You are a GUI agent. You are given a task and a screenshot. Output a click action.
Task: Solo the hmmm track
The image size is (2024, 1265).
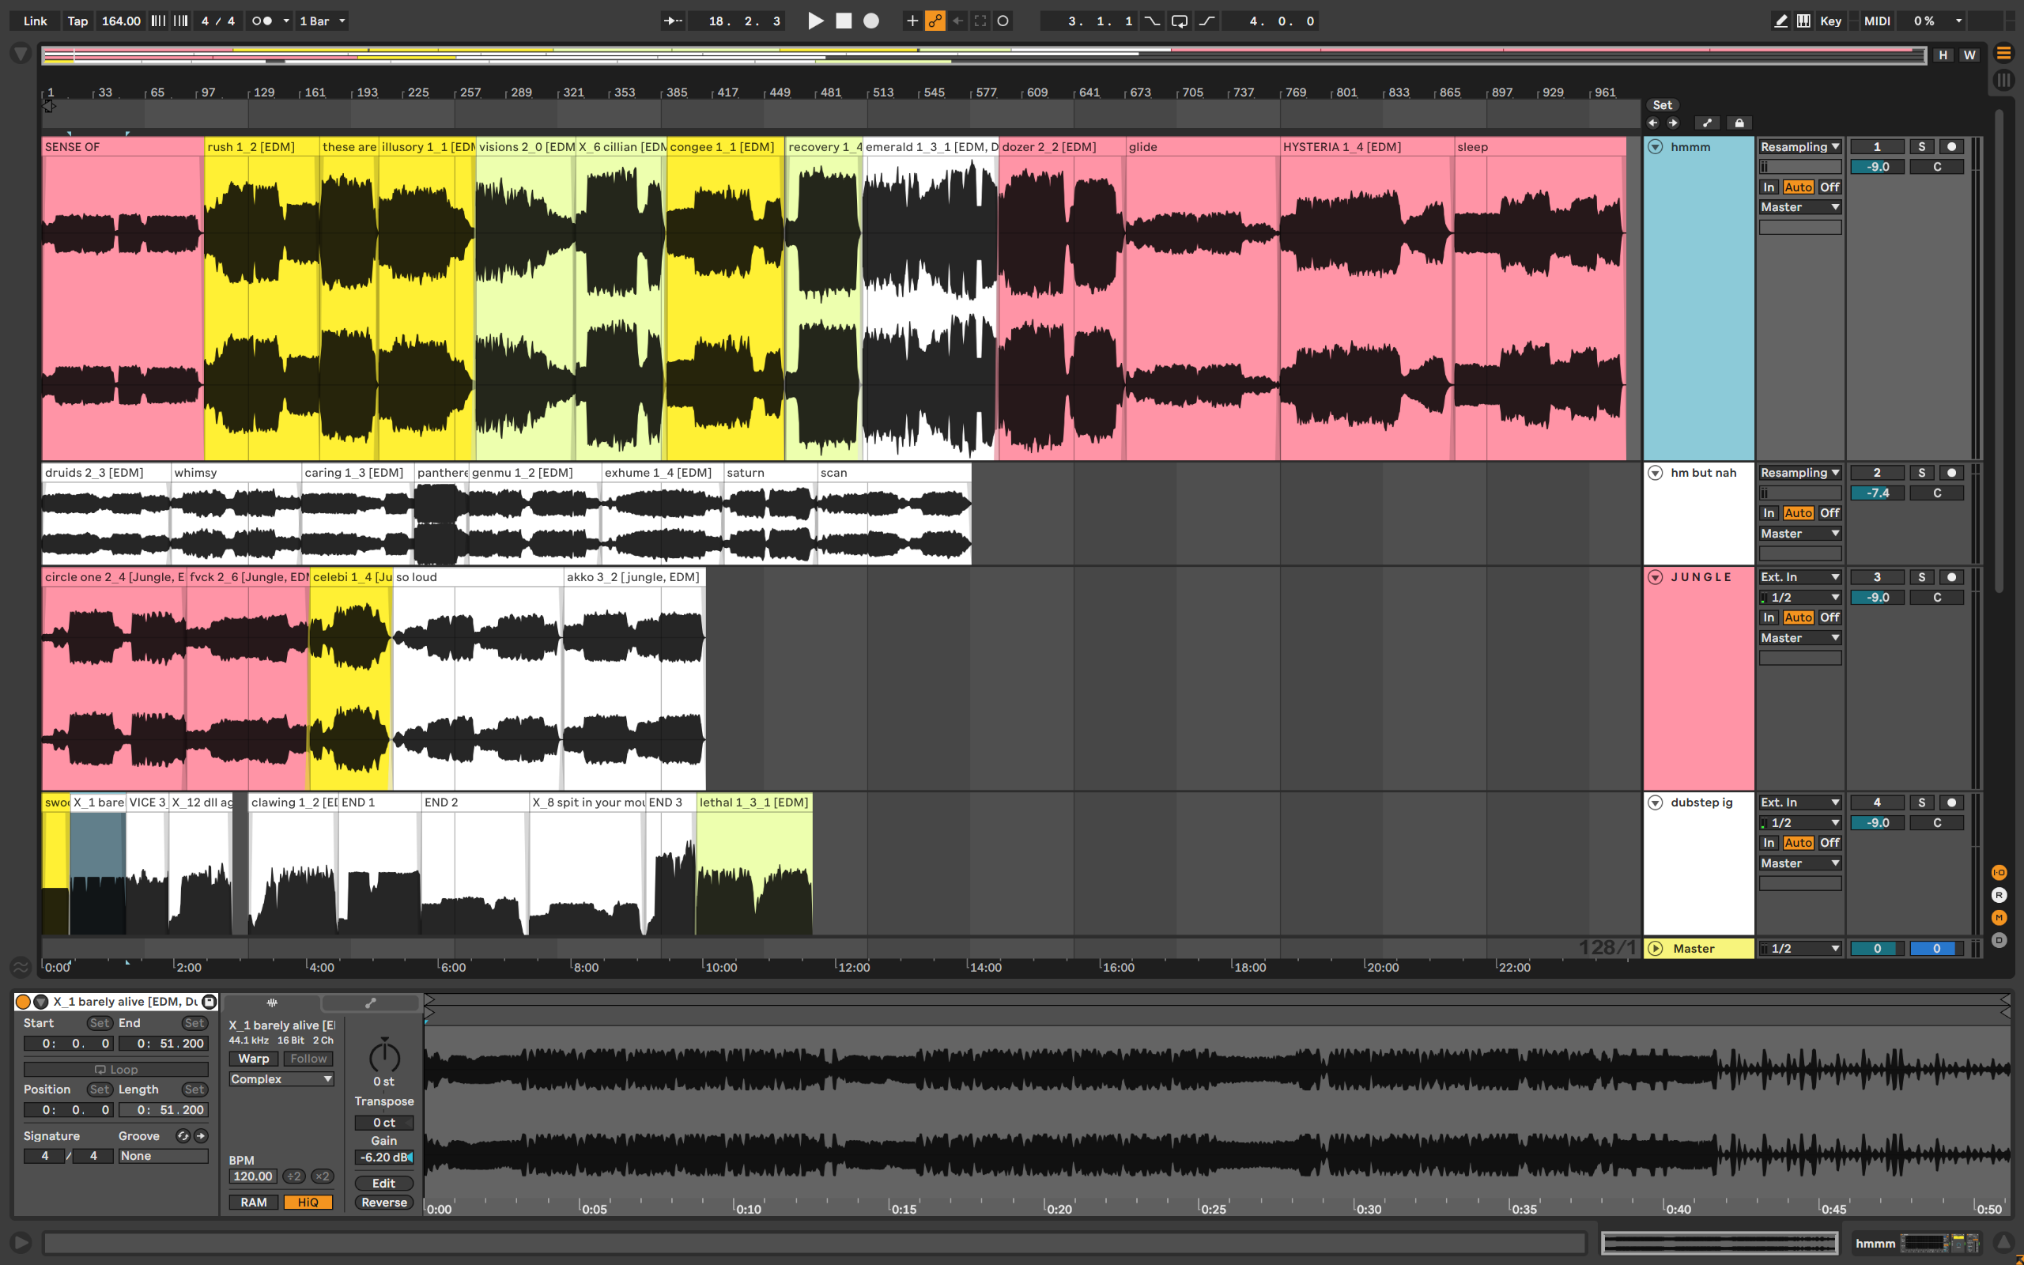(x=1921, y=146)
